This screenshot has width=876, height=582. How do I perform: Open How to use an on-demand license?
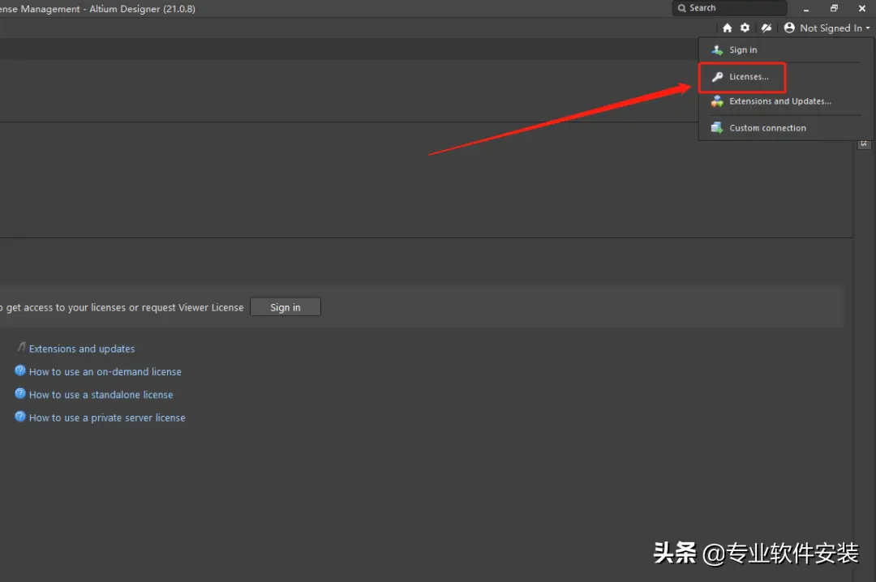point(105,371)
